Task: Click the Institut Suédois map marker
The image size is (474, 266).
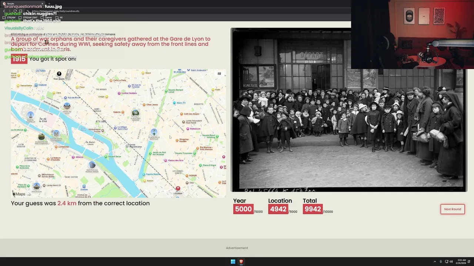Action: pos(119,93)
